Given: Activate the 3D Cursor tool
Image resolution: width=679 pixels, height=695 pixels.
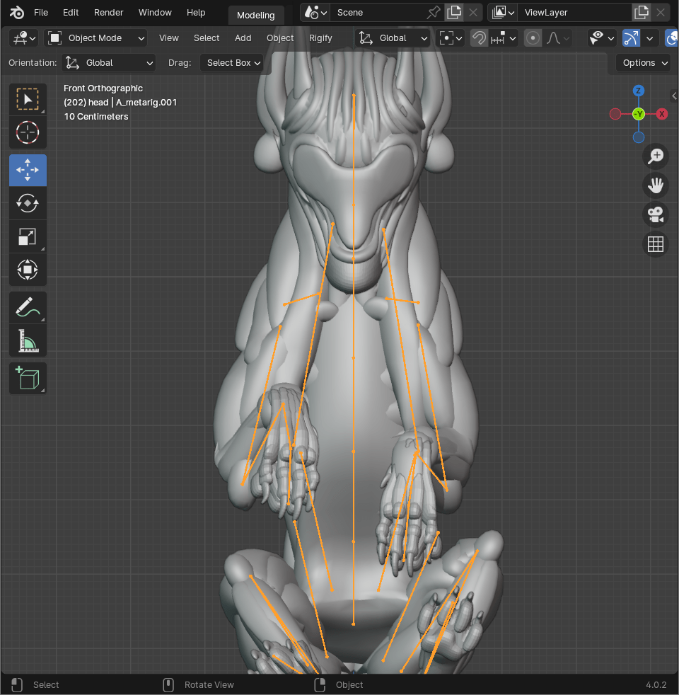Looking at the screenshot, I should (28, 132).
